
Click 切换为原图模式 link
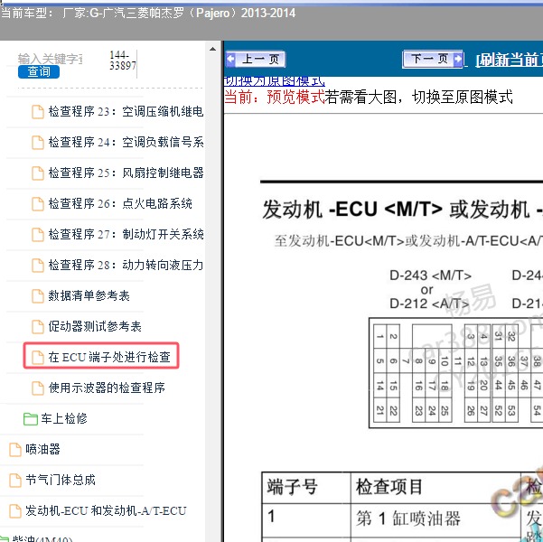coord(275,81)
